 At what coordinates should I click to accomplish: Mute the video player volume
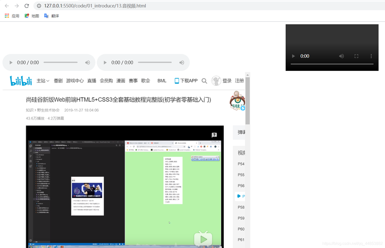pos(341,56)
